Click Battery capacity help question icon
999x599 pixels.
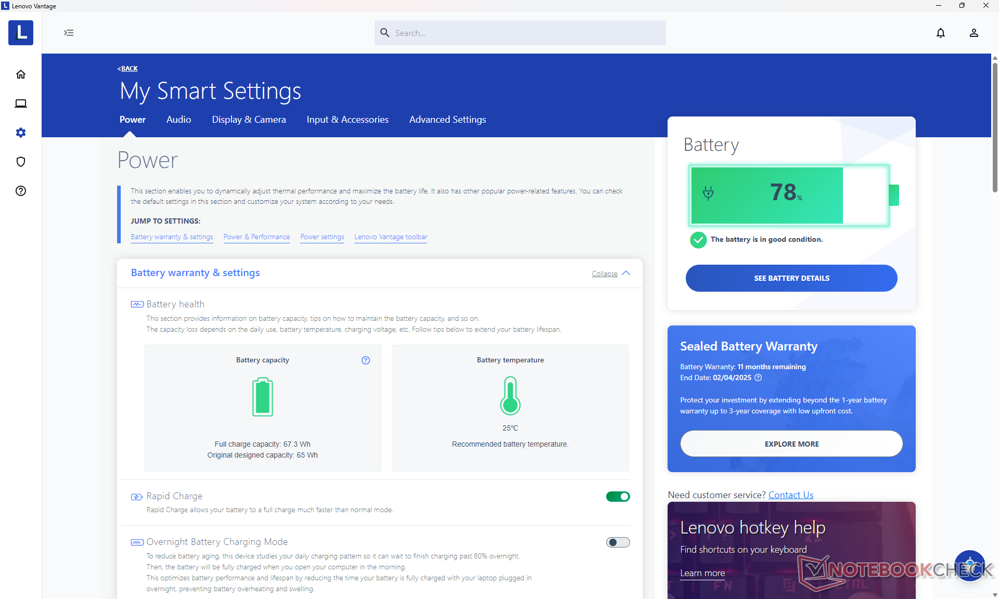(366, 360)
